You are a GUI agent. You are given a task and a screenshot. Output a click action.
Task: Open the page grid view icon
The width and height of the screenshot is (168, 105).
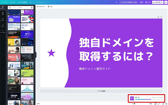(x=155, y=104)
